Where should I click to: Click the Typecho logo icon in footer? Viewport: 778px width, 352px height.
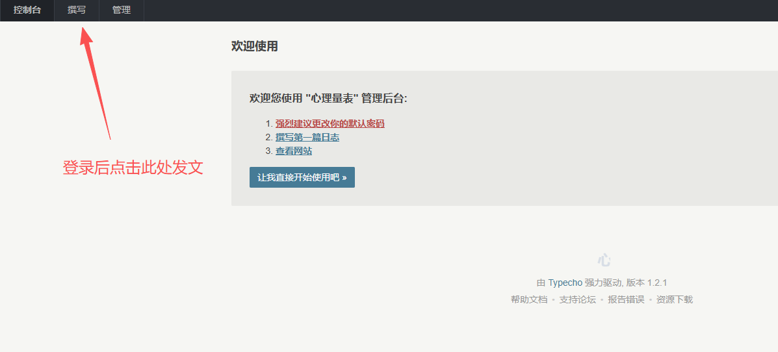tap(604, 260)
